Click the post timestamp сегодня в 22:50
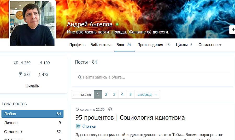Screen dimensions: 235x140 tap(92, 109)
